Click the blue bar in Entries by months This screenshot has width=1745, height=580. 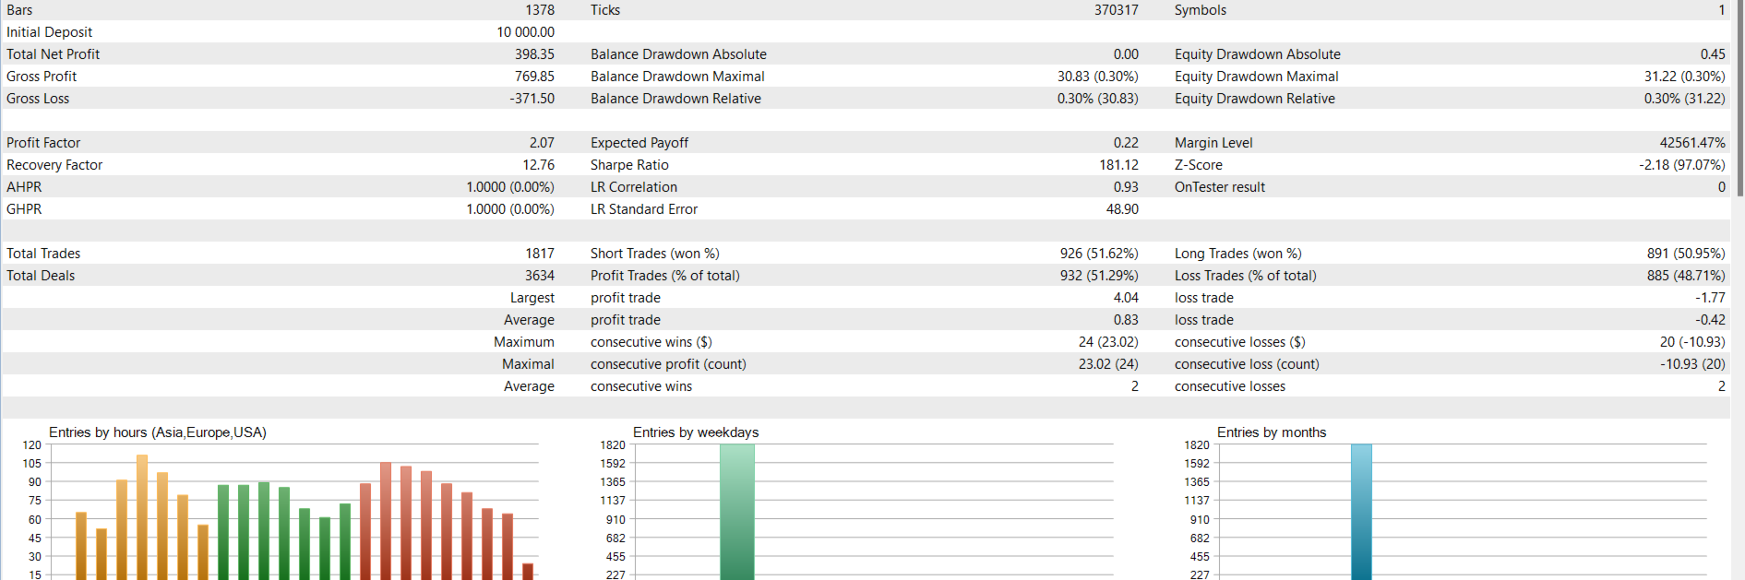point(1361,512)
